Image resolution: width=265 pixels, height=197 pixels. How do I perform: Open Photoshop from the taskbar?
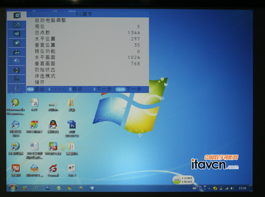48,188
